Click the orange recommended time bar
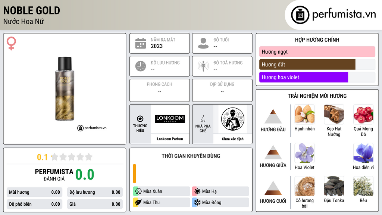Screen dimensions: 382x215 click(x=134, y=174)
